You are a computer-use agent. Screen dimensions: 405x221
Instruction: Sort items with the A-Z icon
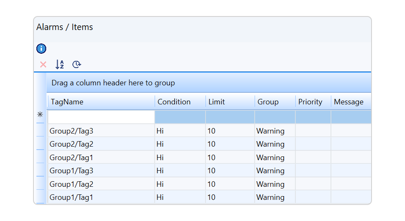point(60,65)
